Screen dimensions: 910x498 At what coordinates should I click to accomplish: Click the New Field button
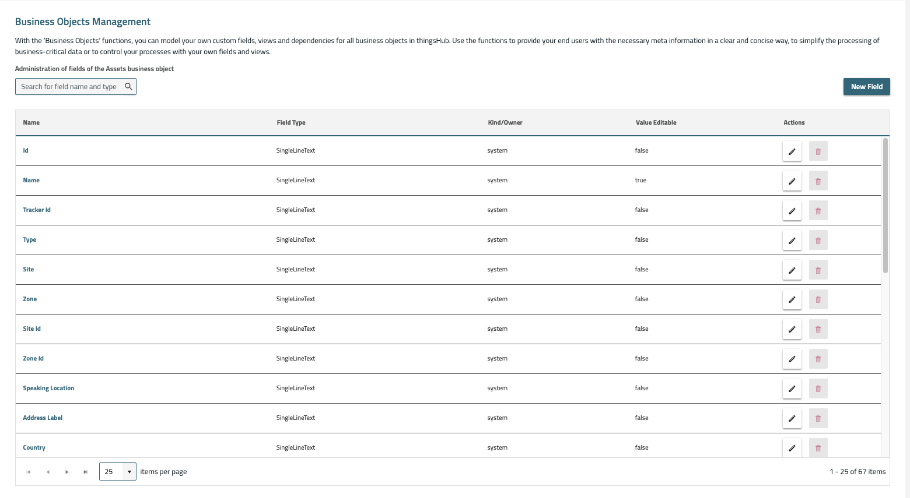click(866, 87)
